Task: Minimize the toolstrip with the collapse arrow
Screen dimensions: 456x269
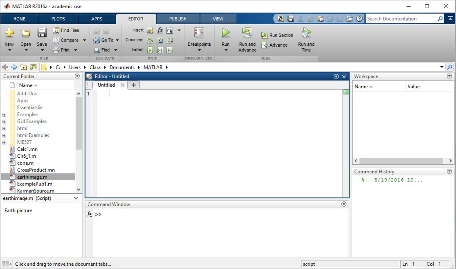Action: (x=450, y=19)
